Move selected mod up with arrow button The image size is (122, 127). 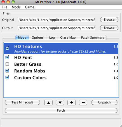click(x=48, y=103)
